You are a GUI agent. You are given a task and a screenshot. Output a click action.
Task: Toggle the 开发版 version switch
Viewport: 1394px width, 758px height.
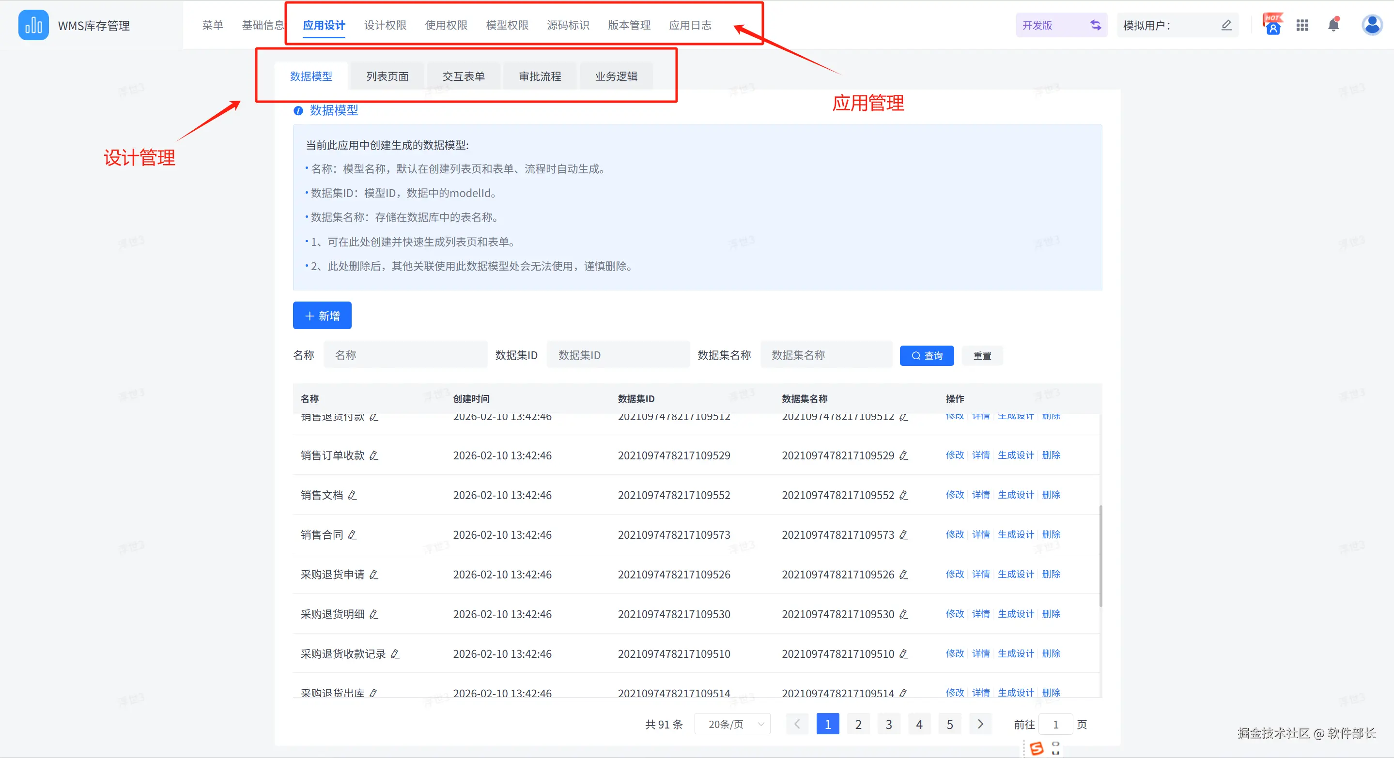click(1096, 25)
